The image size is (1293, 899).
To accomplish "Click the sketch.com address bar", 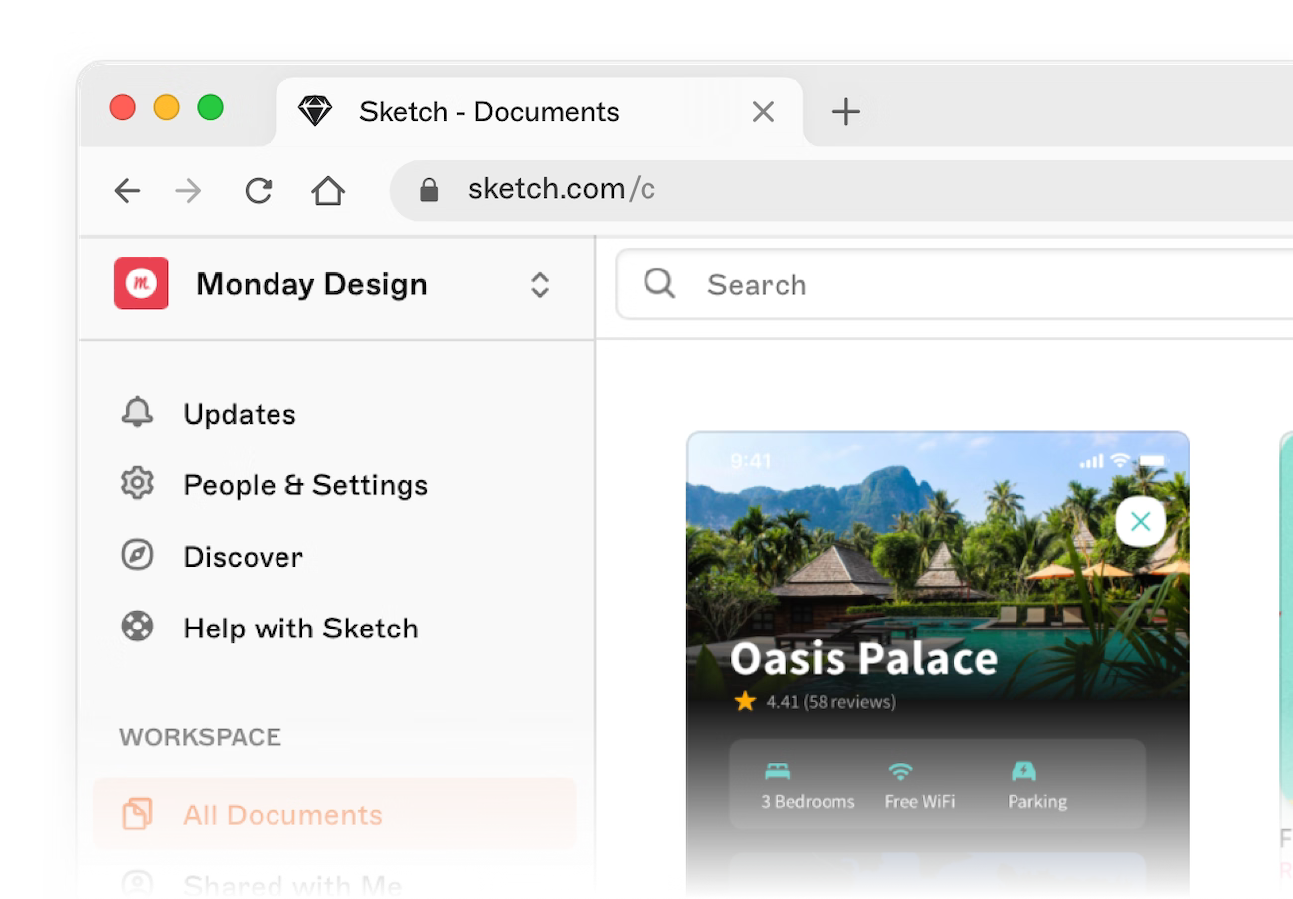I will (841, 189).
